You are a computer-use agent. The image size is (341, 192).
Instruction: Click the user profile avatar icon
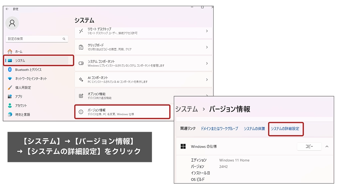12,23
